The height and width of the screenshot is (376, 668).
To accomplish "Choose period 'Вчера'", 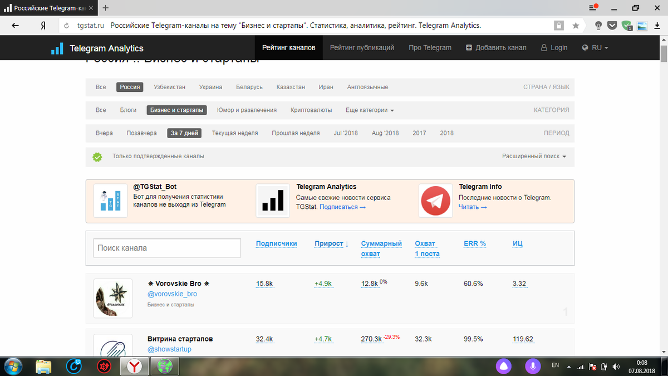I will point(104,133).
